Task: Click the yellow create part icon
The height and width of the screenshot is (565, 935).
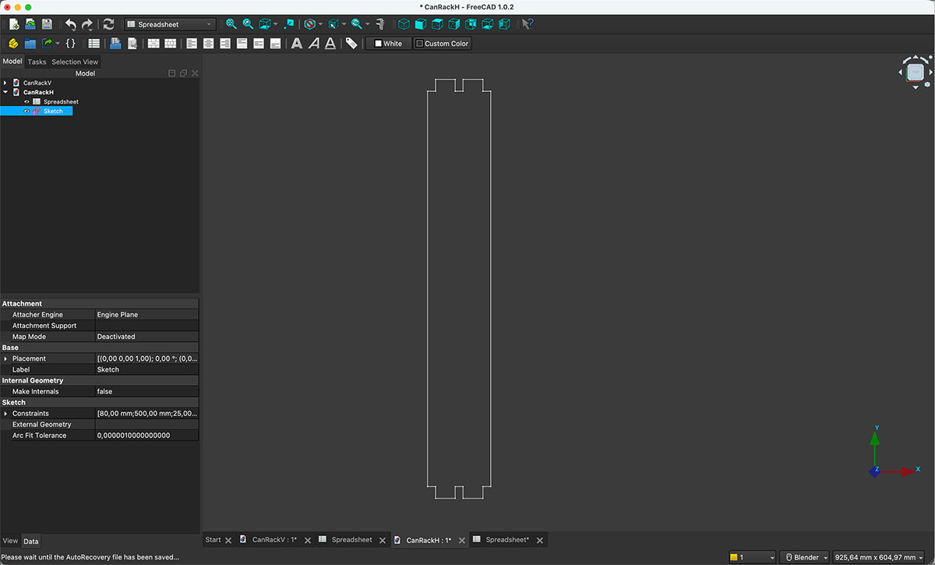Action: 13,44
